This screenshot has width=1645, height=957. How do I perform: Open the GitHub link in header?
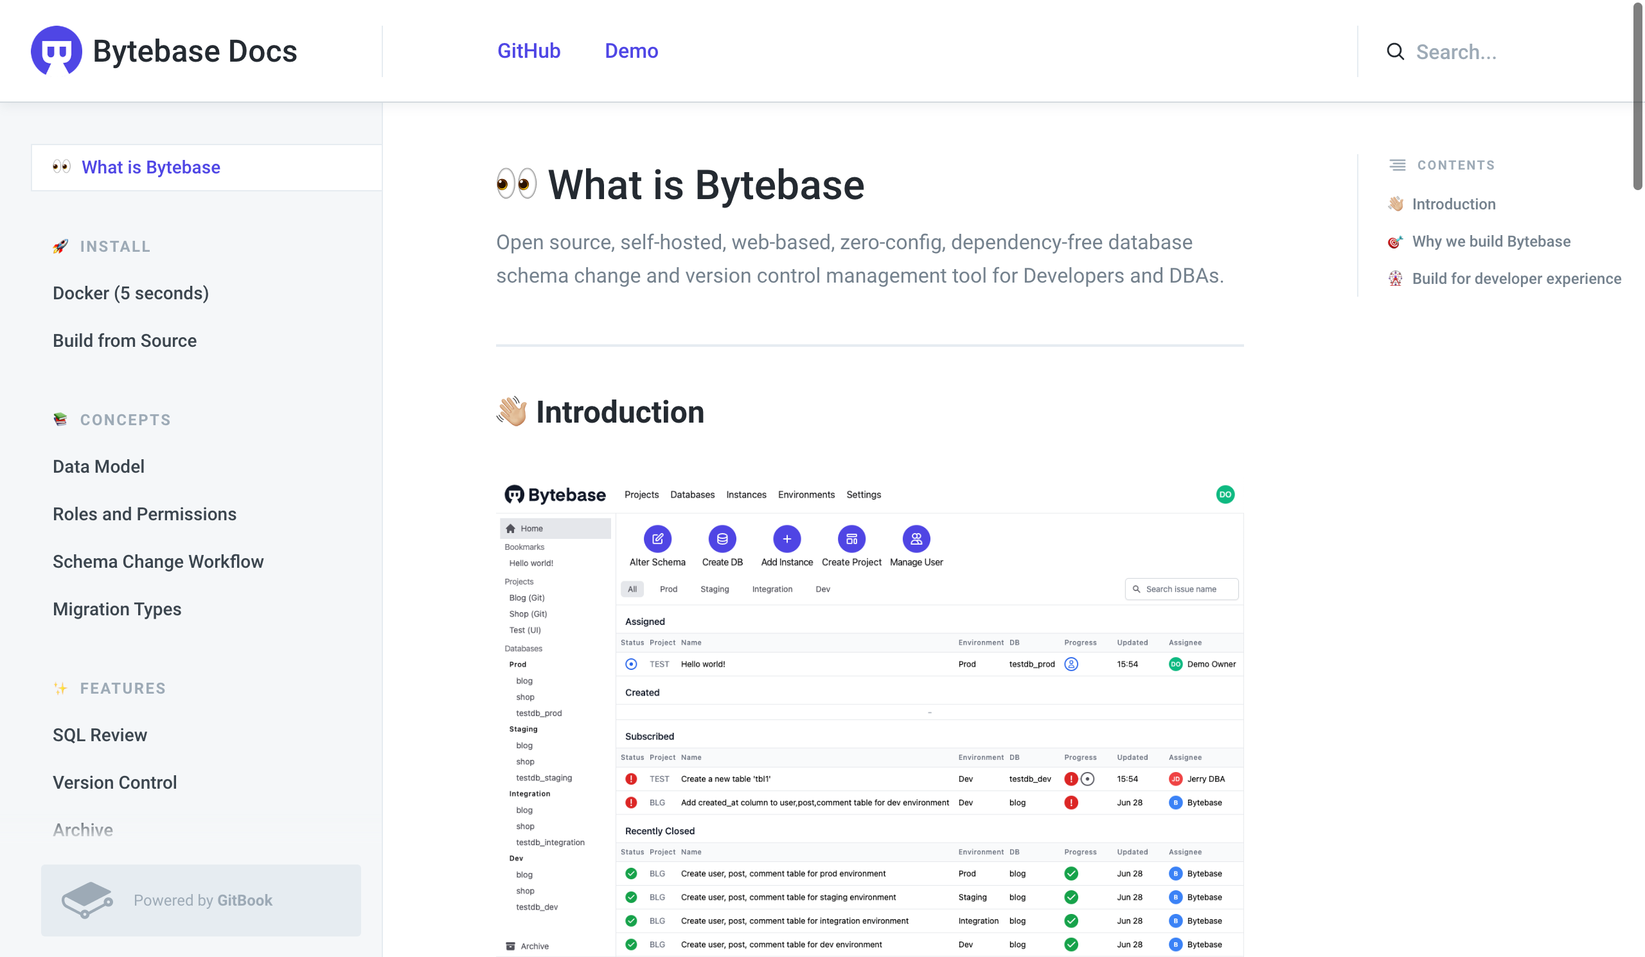(x=528, y=51)
